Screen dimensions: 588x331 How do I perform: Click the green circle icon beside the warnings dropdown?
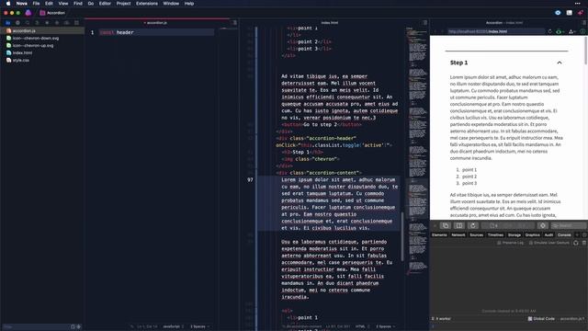[x=582, y=31]
